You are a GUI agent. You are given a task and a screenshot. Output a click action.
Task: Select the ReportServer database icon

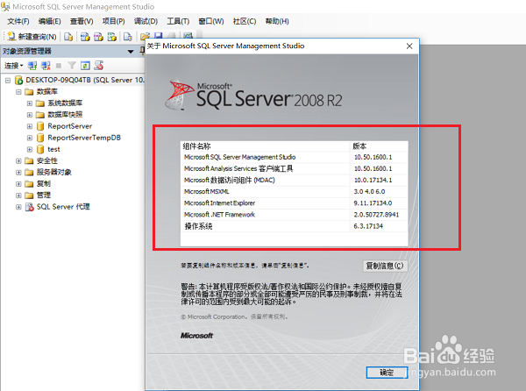[40, 126]
